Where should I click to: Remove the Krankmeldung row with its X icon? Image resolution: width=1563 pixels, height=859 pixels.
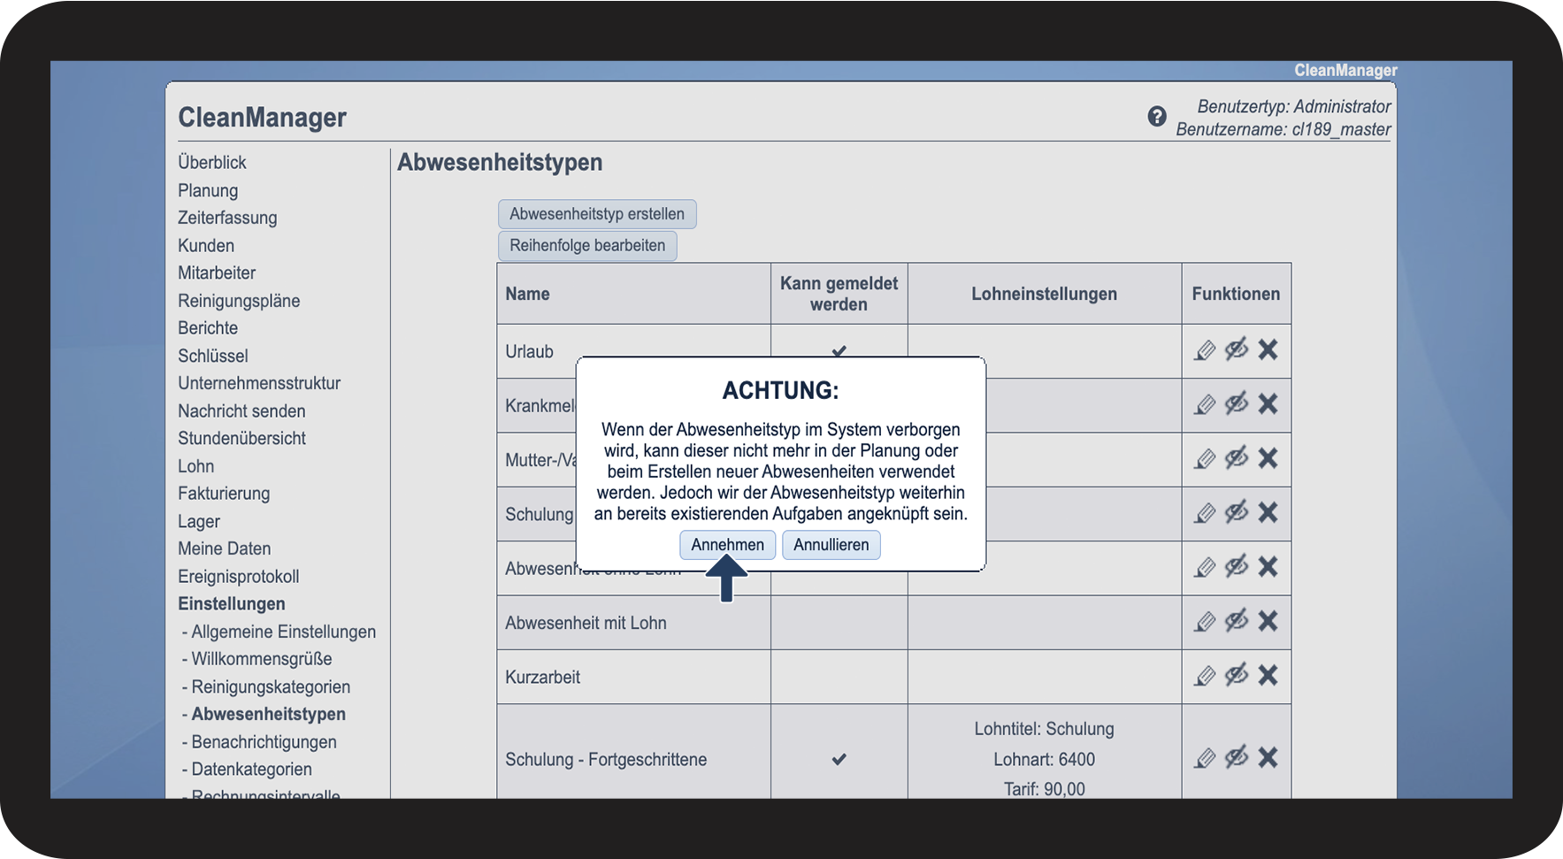[x=1268, y=403]
